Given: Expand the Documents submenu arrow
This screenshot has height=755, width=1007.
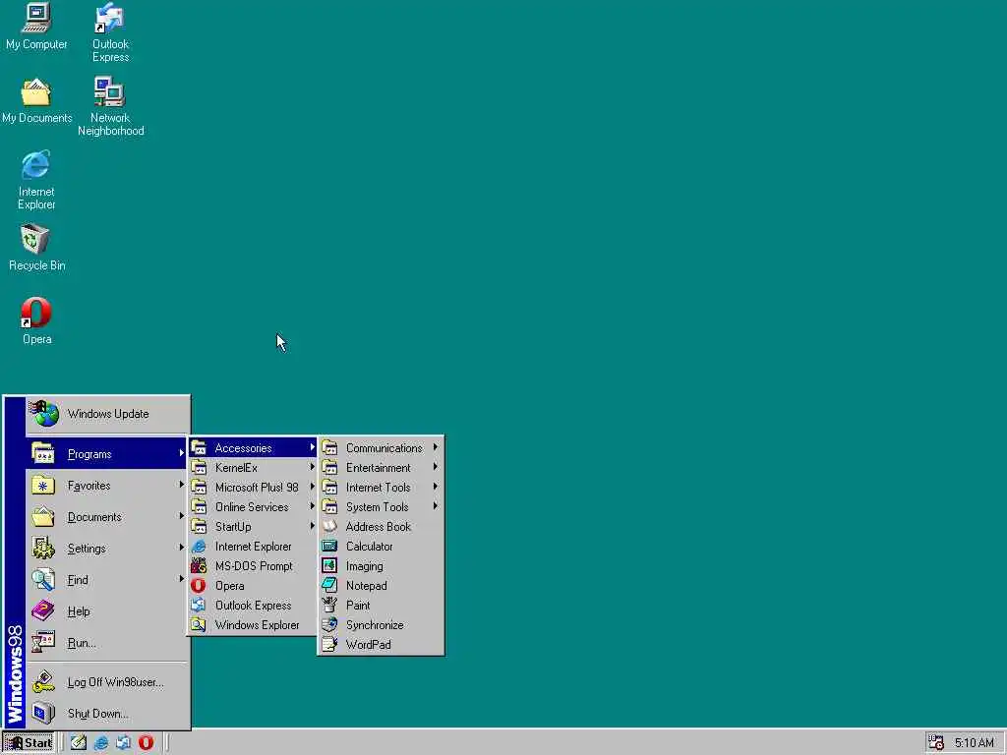Looking at the screenshot, I should click(x=181, y=516).
